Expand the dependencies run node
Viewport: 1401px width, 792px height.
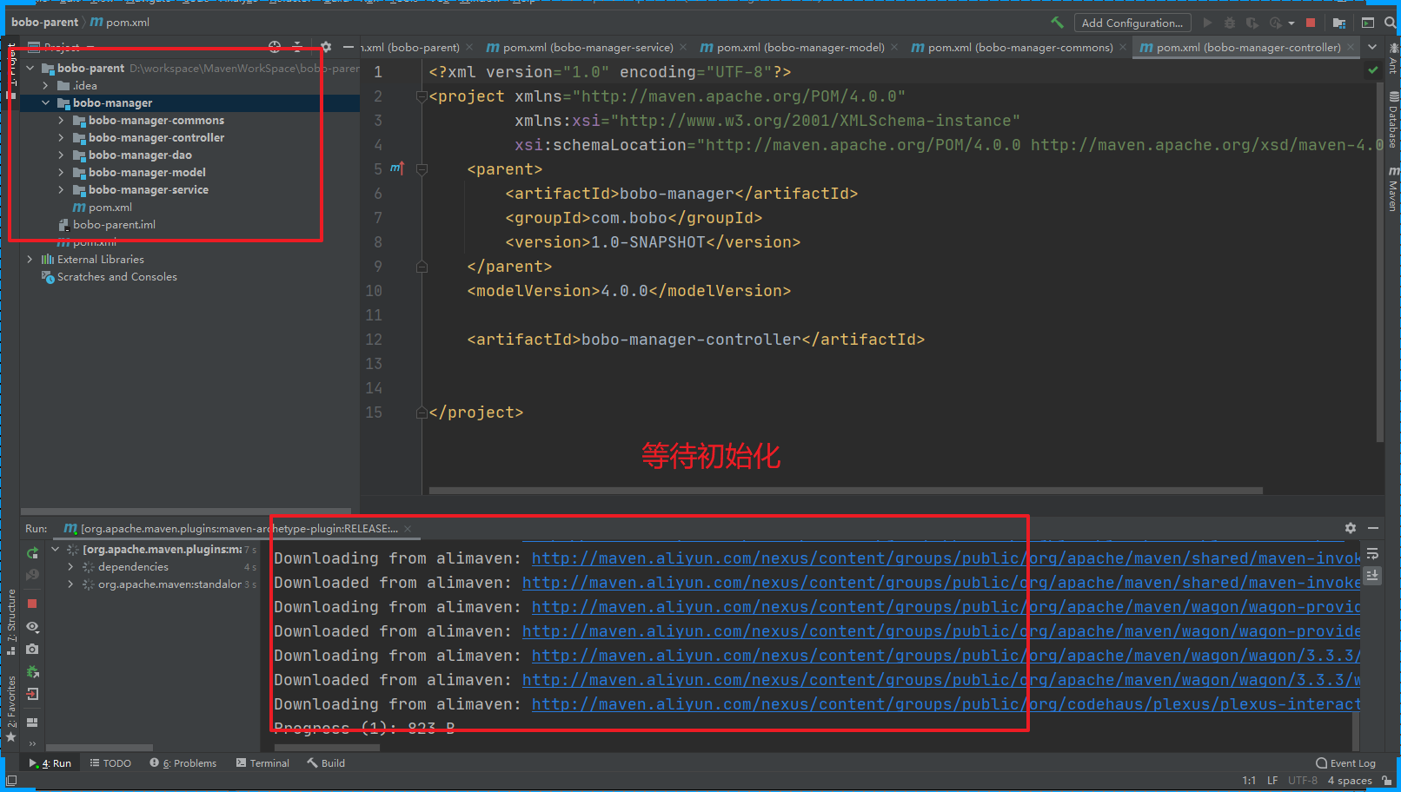(x=70, y=566)
